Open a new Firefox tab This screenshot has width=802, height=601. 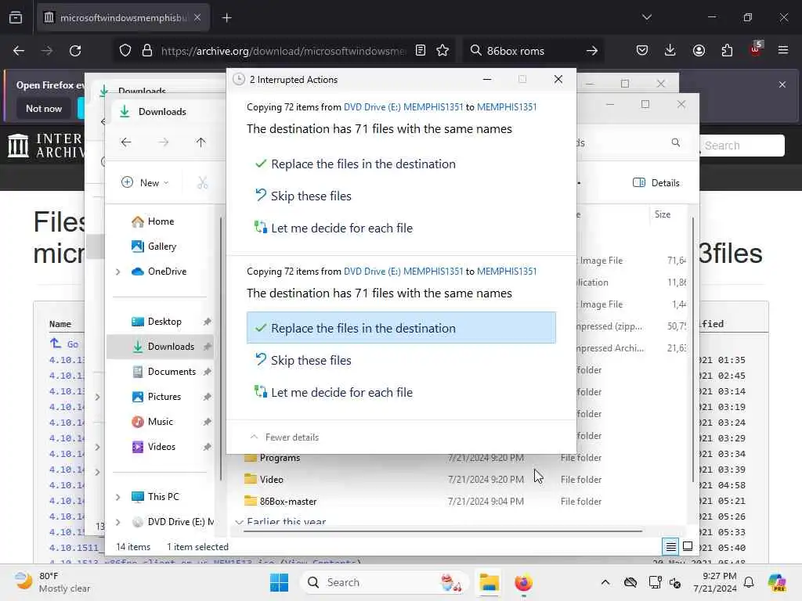pos(226,18)
